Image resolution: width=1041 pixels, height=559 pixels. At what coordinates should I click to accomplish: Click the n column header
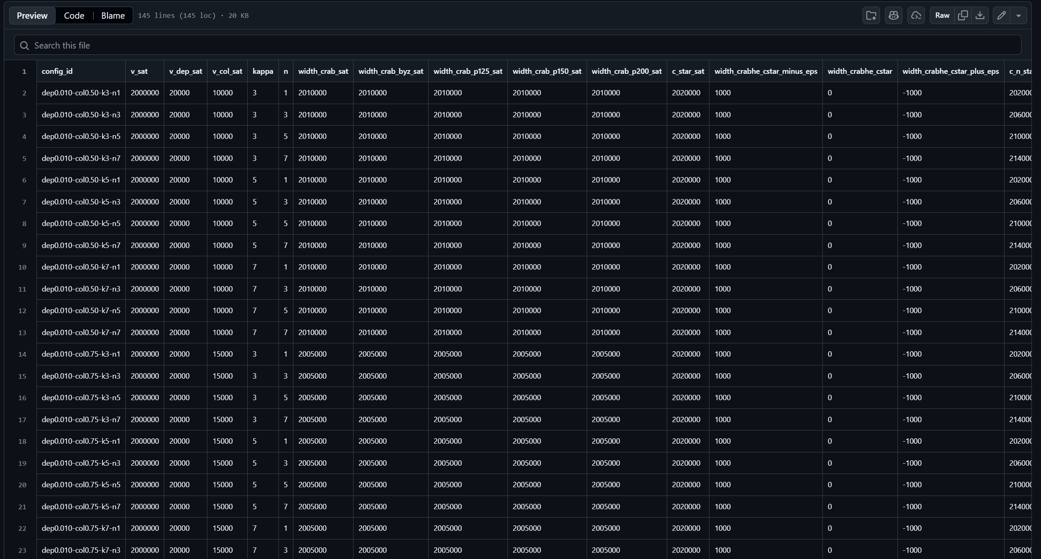[285, 71]
